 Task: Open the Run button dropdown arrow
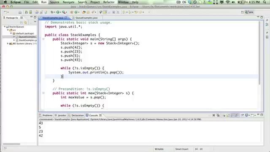[60, 12]
